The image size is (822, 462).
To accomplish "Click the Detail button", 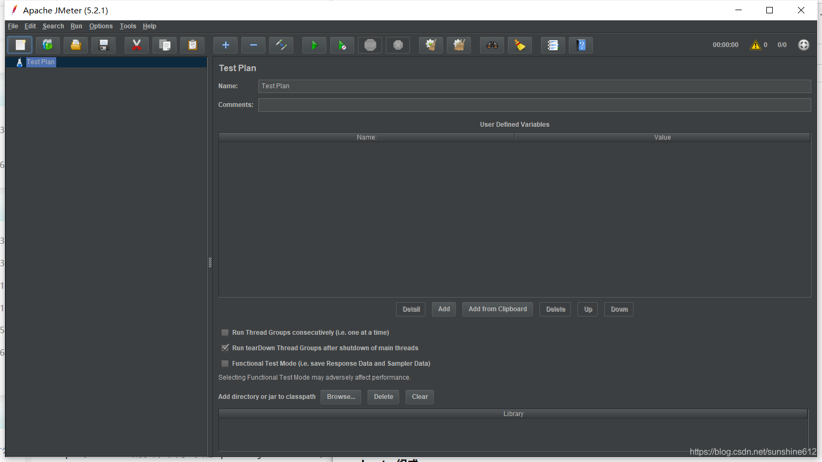I will coord(411,309).
